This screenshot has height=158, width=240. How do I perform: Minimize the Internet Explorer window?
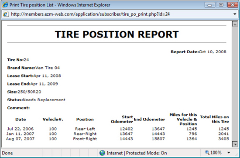pos(210,5)
